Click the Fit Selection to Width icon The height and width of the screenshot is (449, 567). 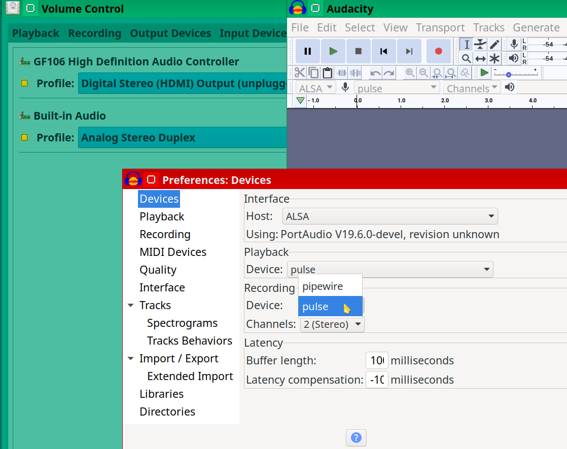437,73
